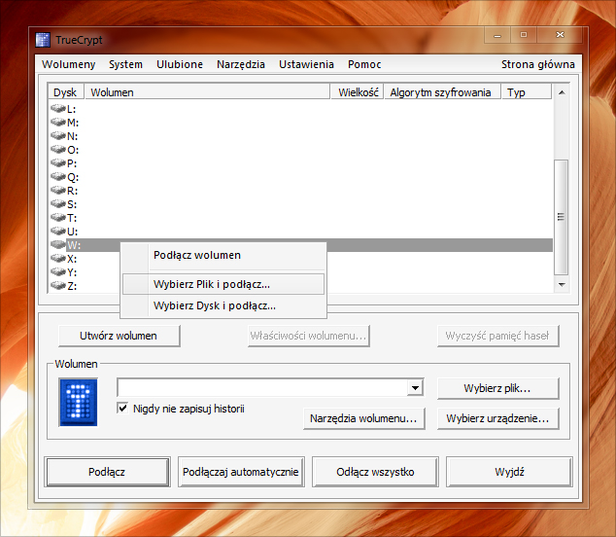Click the drive icon for T:
The image size is (616, 537).
[58, 218]
